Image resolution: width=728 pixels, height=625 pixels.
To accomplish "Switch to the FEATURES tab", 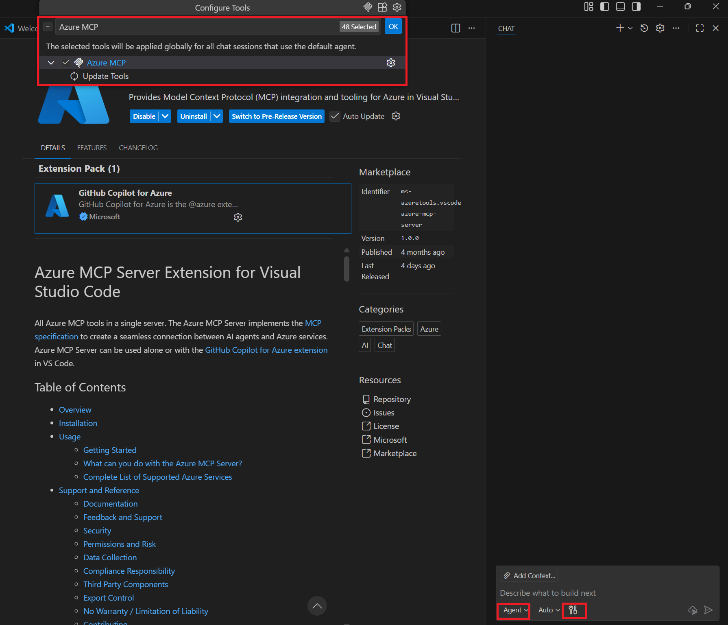I will click(92, 148).
